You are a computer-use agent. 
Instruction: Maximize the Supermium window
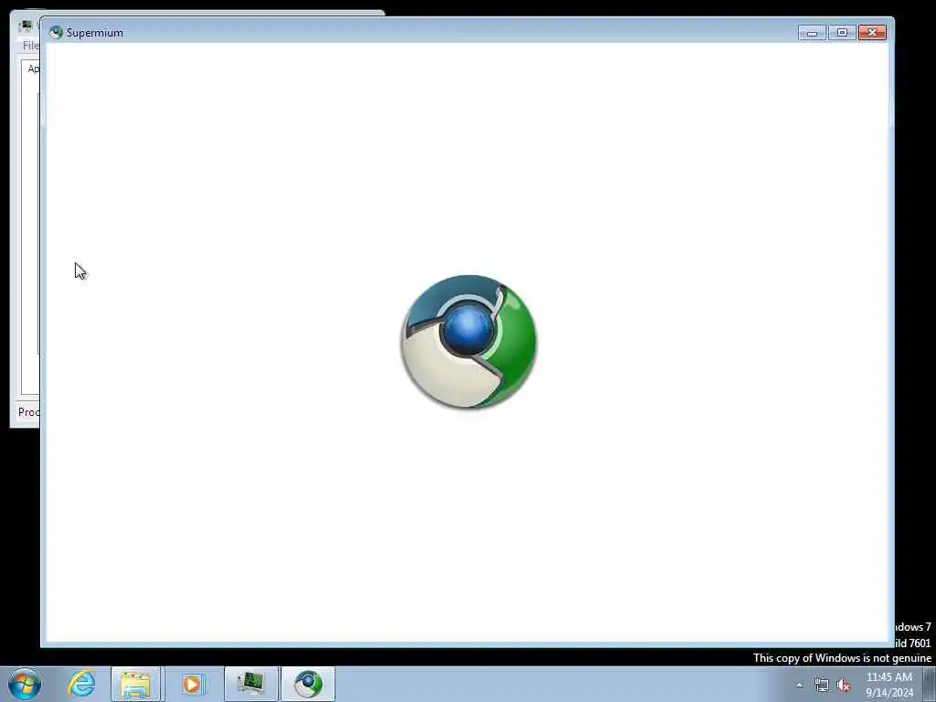842,32
